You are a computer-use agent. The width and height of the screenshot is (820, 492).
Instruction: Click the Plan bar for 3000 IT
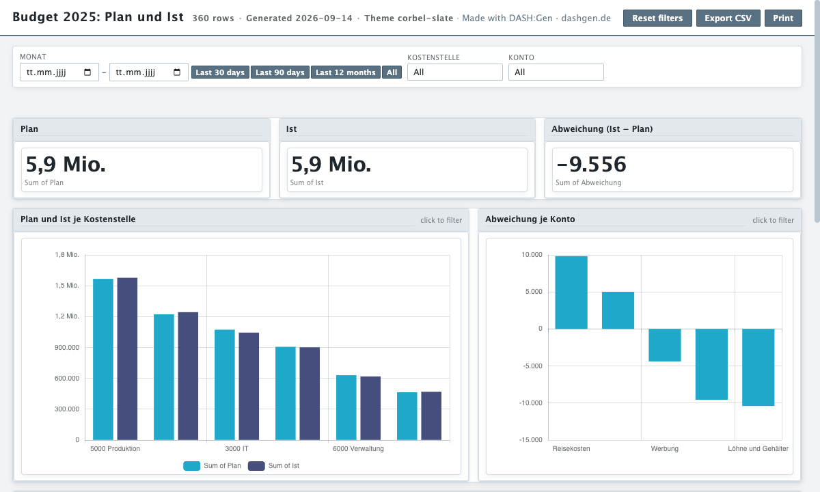pyautogui.click(x=225, y=385)
